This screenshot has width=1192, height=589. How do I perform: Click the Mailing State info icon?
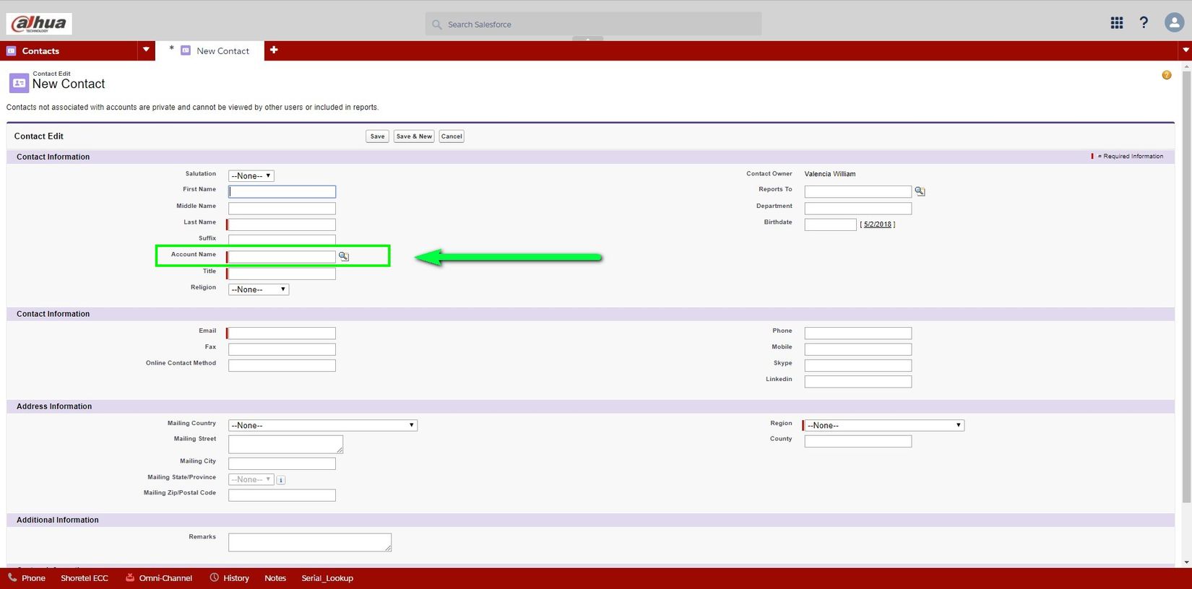pyautogui.click(x=281, y=480)
